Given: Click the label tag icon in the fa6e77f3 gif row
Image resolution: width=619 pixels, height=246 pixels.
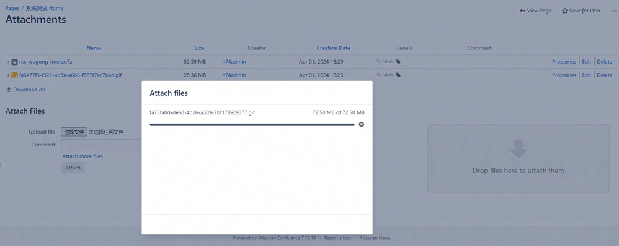Looking at the screenshot, I should coord(398,75).
